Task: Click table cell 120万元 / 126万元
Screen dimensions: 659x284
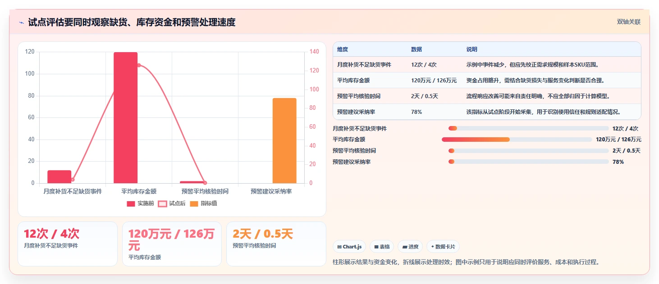Action: (434, 81)
